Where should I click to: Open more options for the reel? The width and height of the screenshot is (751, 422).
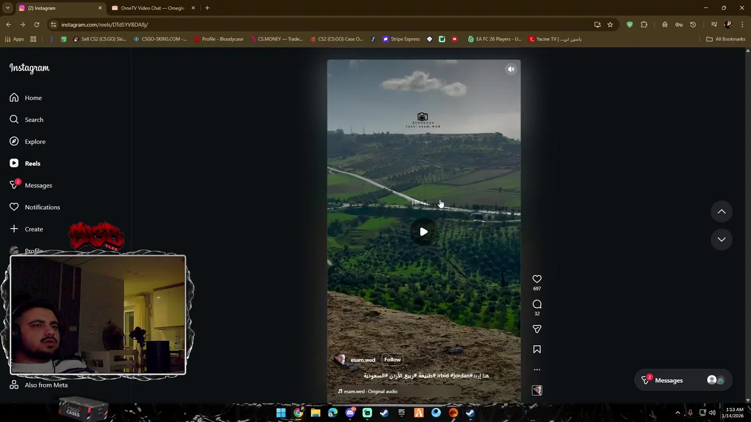pyautogui.click(x=537, y=370)
